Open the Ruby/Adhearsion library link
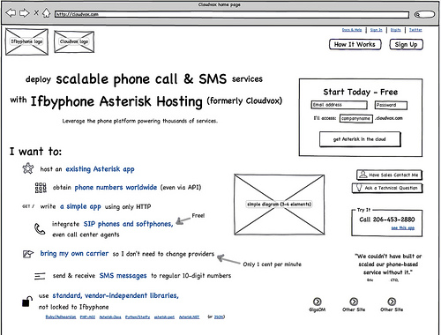441x335 pixels. tap(61, 316)
